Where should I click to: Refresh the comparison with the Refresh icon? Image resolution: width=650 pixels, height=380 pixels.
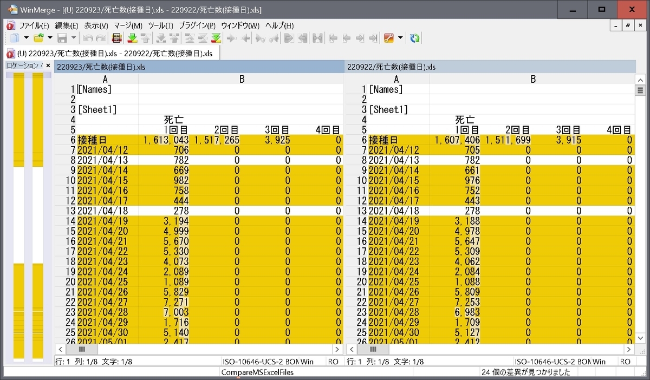pos(415,38)
